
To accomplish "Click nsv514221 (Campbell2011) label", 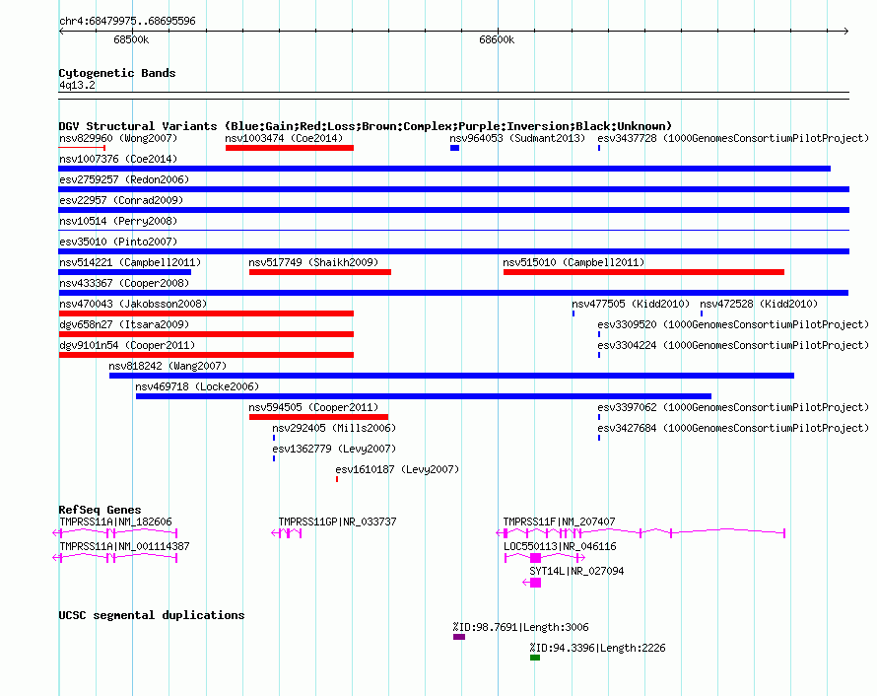I will 130,262.
